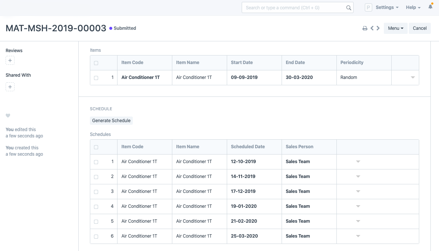Expand schedule row 14-11-2019 arrow

(x=358, y=177)
